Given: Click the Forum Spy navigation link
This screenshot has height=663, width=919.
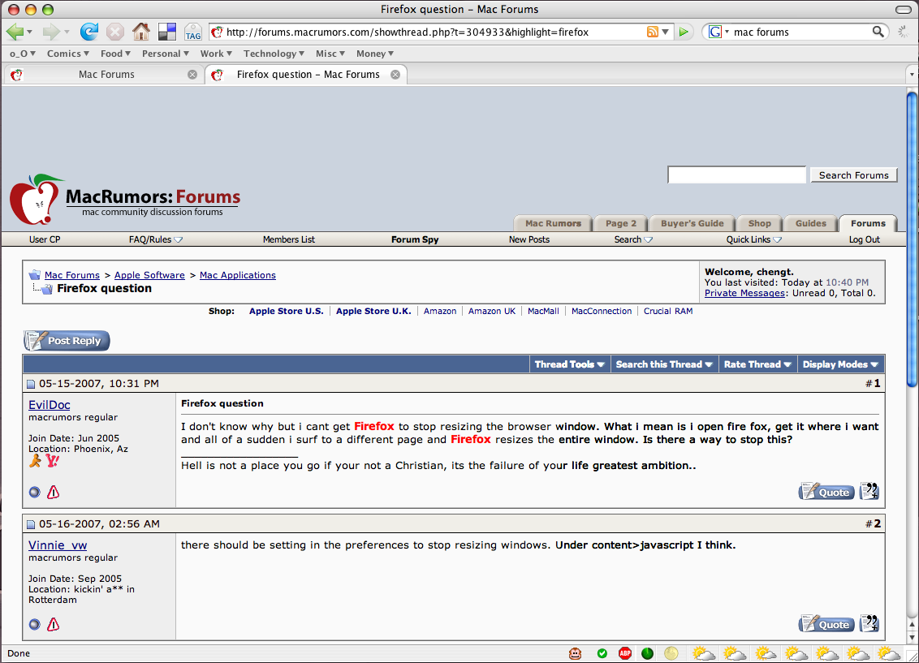Looking at the screenshot, I should pyautogui.click(x=415, y=239).
